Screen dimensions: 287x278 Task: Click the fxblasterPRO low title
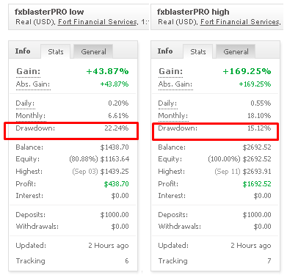[x=49, y=12]
